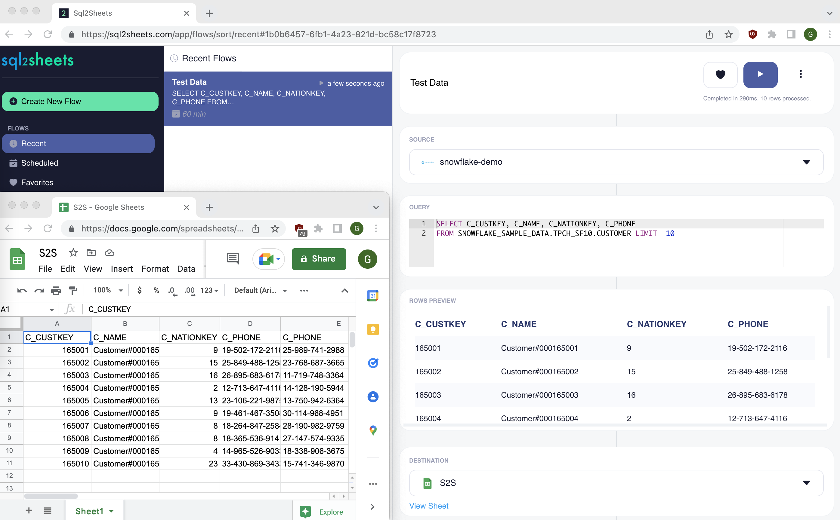Reload the sql2sheets browser page
This screenshot has height=520, width=840.
[x=48, y=34]
